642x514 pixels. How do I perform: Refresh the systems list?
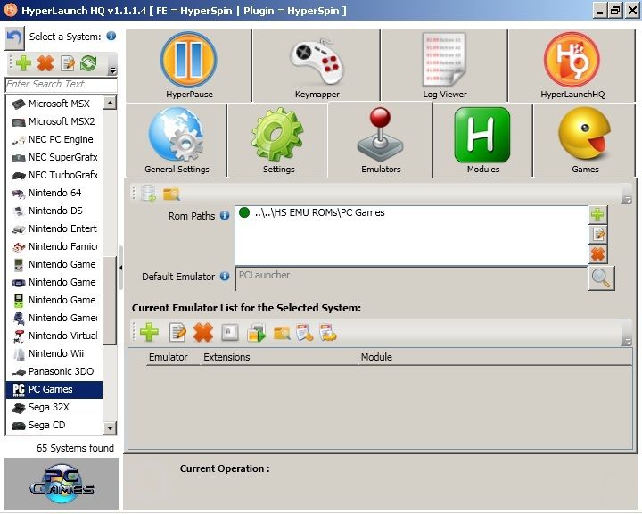point(88,63)
